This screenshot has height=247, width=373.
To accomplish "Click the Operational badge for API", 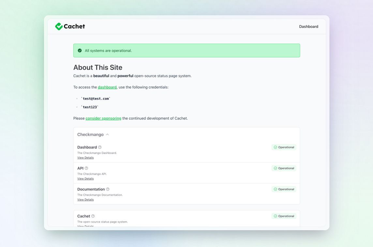I will click(x=284, y=168).
